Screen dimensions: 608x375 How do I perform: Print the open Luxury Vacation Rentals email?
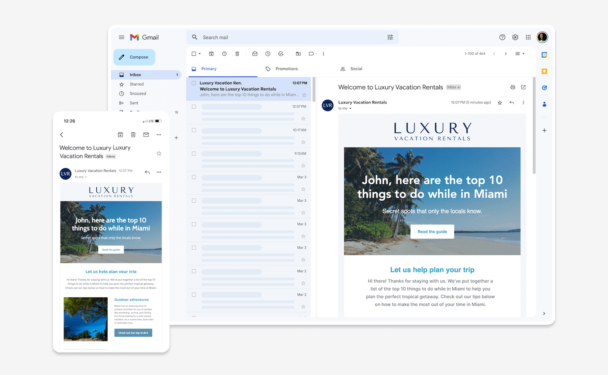[x=513, y=87]
